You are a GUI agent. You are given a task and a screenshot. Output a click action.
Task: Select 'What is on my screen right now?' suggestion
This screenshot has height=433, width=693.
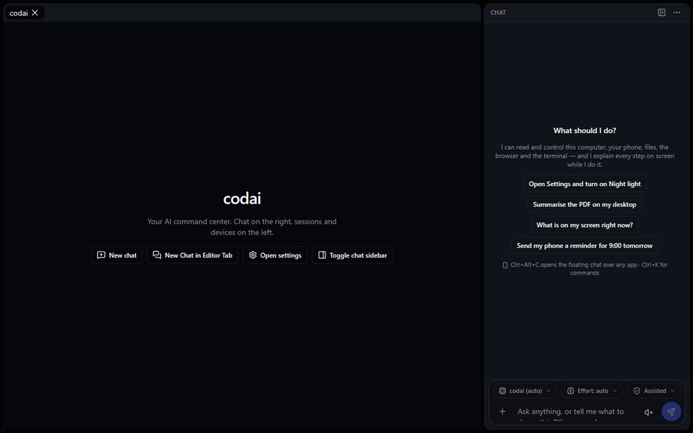(585, 225)
